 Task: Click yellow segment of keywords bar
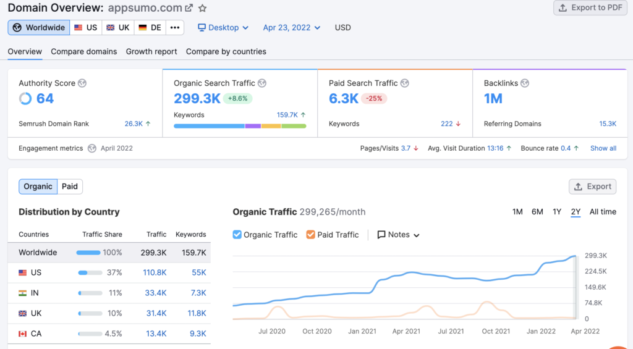click(271, 126)
